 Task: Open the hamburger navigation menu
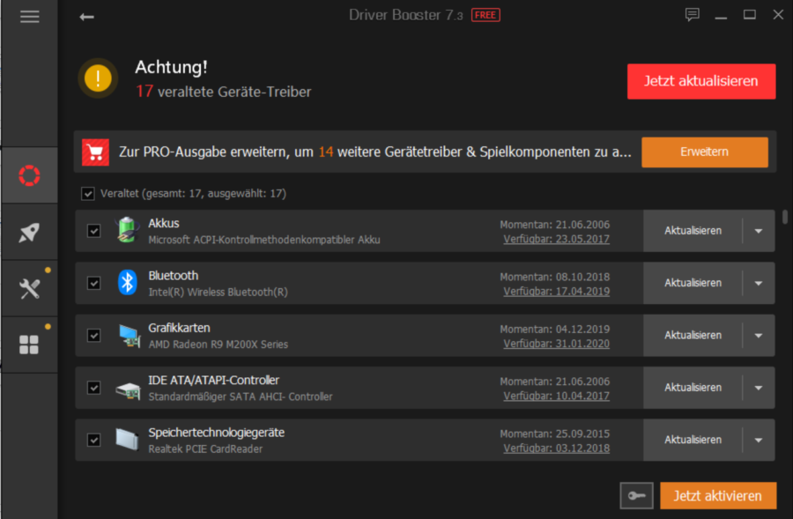click(x=29, y=16)
